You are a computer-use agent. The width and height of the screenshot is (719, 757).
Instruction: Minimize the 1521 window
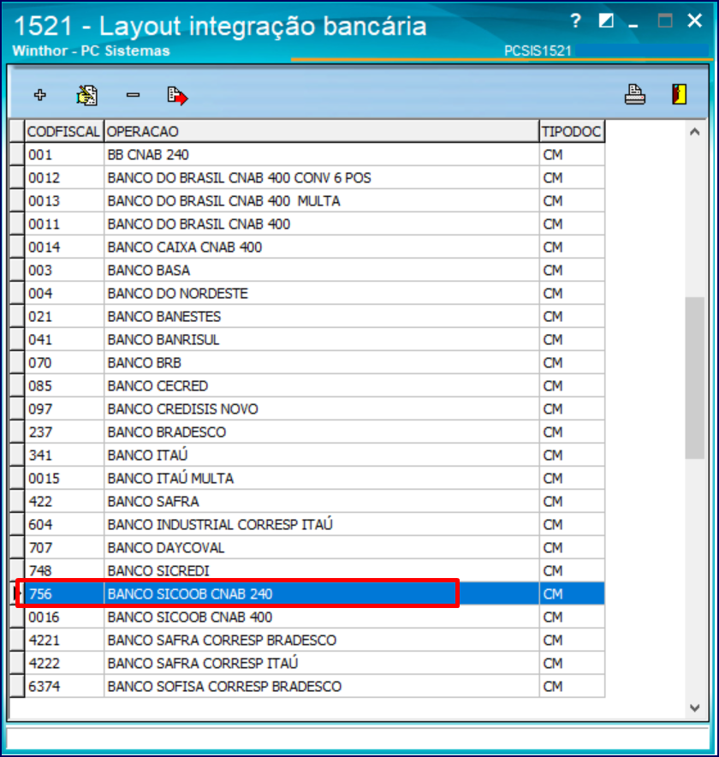(633, 25)
